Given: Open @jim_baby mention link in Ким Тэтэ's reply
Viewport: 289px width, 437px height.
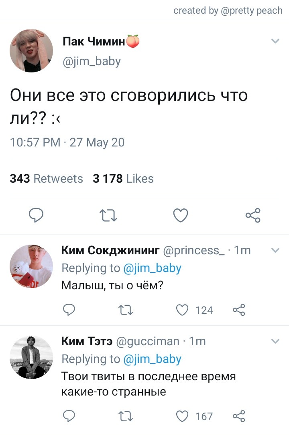Looking at the screenshot, I should [152, 359].
